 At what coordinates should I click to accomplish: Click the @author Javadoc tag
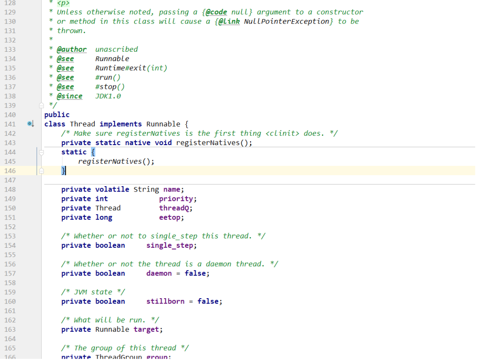pos(72,50)
